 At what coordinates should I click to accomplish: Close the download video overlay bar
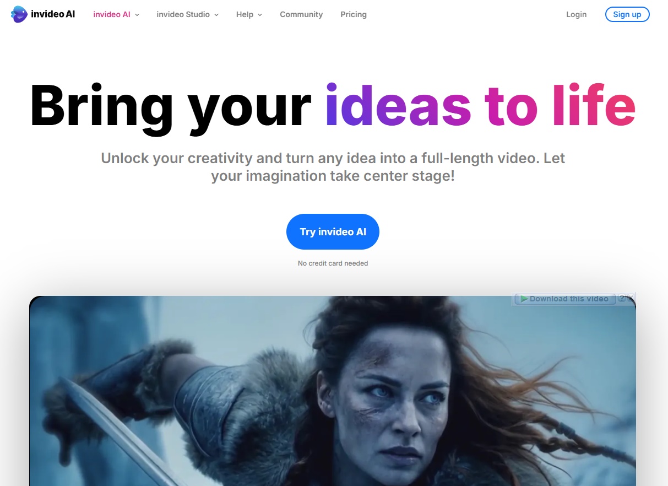coord(631,298)
